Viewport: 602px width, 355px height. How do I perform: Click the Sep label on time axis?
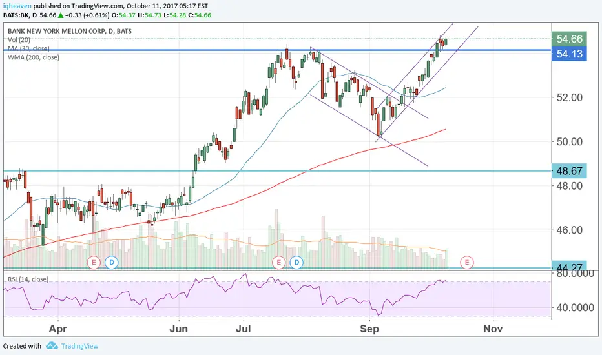(x=369, y=329)
